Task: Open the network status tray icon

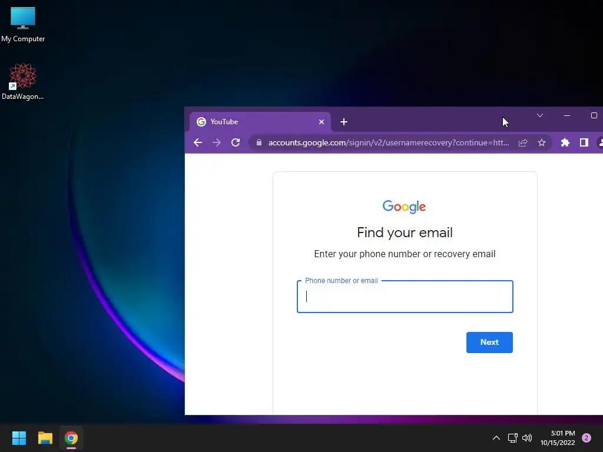Action: (x=512, y=438)
